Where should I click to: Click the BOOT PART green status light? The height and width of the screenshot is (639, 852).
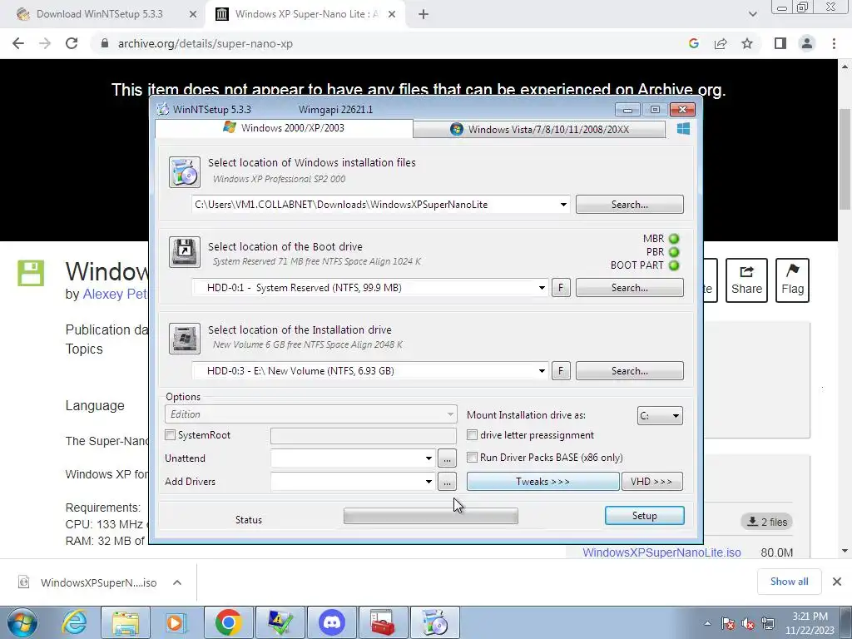(674, 265)
